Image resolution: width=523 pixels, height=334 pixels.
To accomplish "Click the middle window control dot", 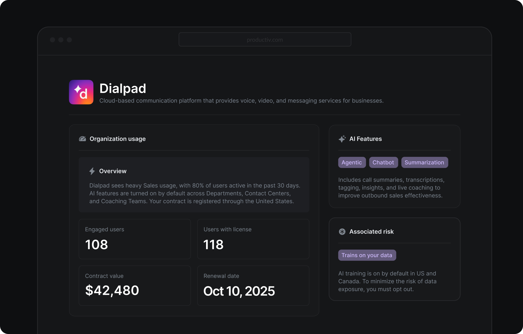I will [61, 40].
